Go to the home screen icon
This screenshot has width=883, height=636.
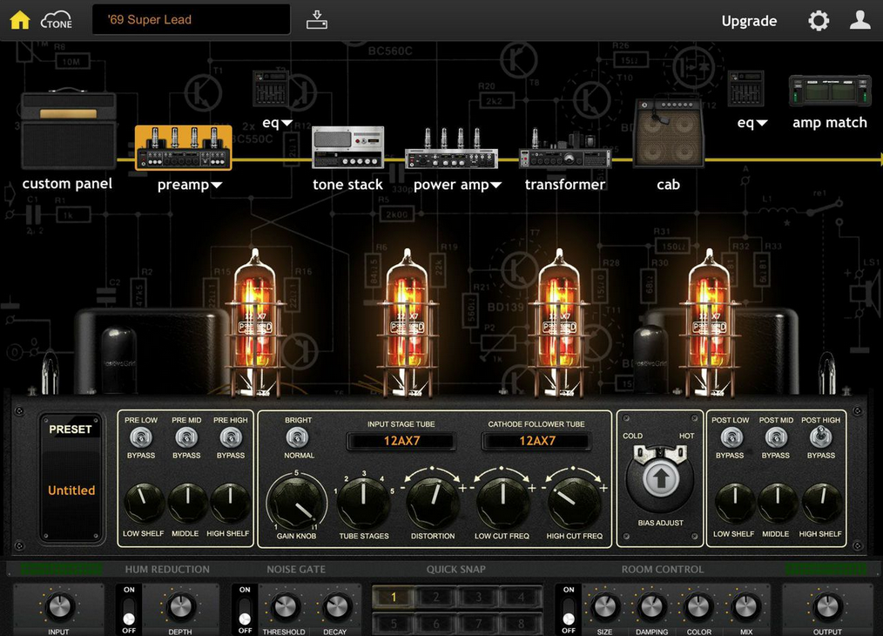click(x=20, y=20)
